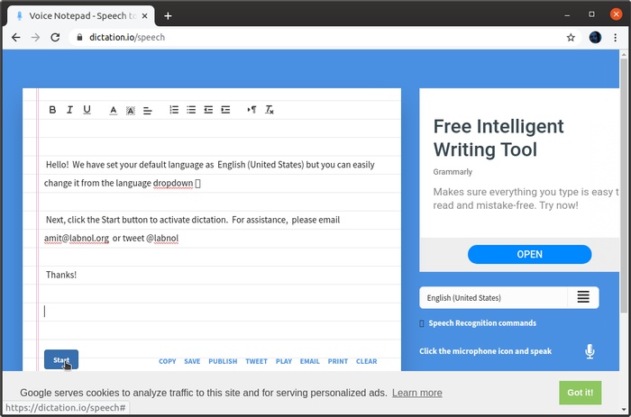Insert a bulleted list
The image size is (631, 417).
click(x=191, y=110)
